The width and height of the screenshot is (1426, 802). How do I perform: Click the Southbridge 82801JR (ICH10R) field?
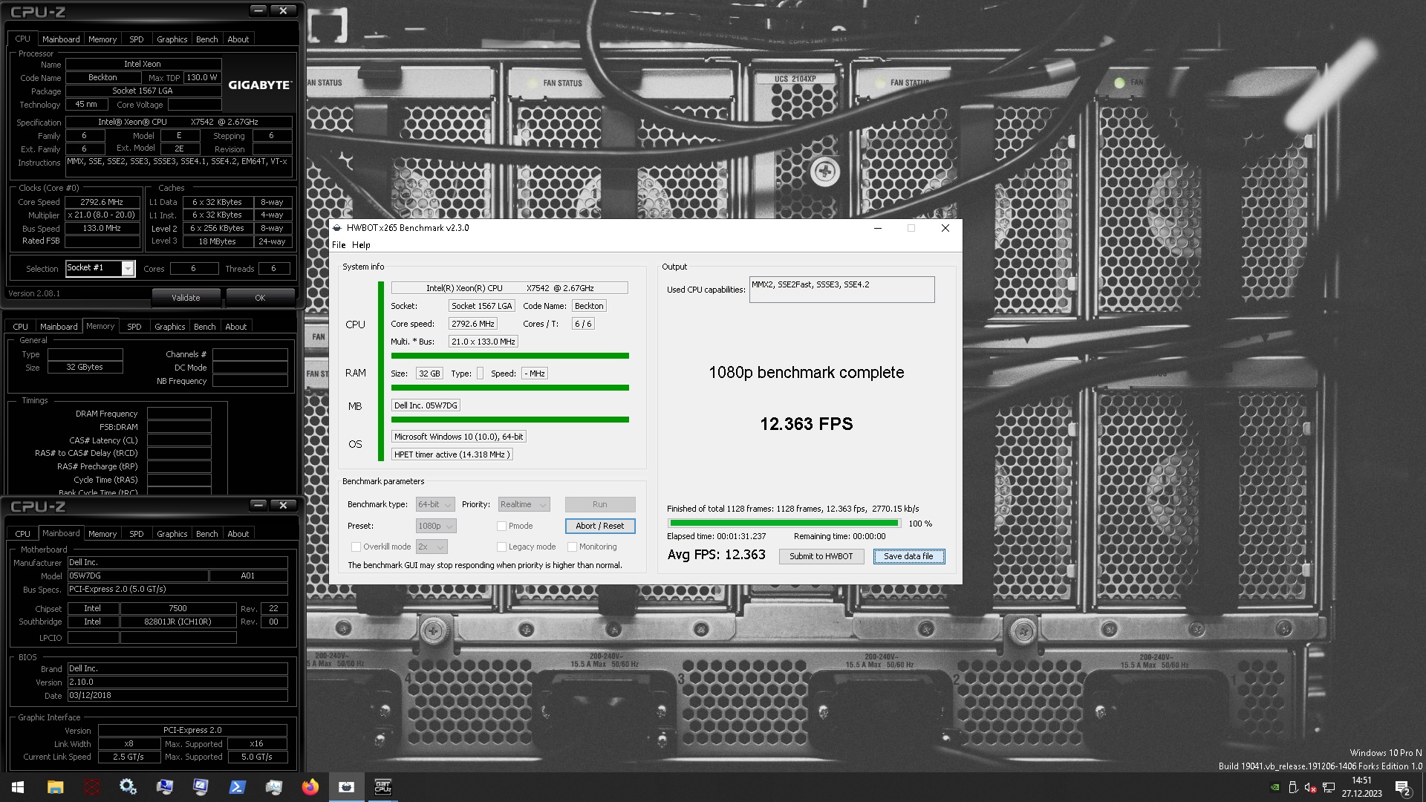pyautogui.click(x=178, y=622)
